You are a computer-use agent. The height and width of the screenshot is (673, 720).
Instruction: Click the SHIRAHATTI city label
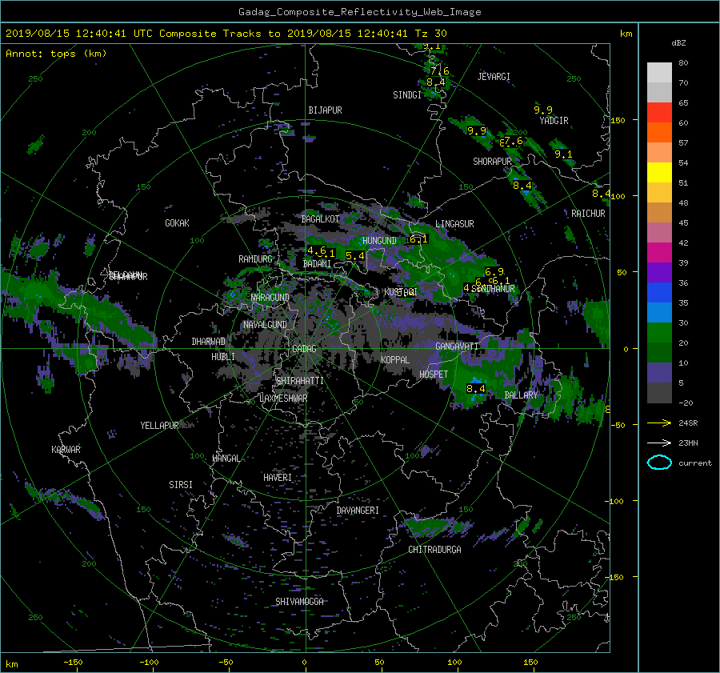[300, 381]
